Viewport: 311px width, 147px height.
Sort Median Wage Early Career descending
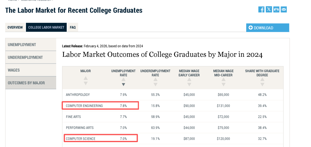[189, 84]
